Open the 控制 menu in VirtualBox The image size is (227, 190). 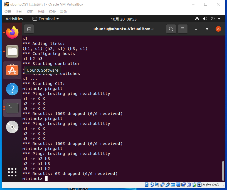(19, 12)
